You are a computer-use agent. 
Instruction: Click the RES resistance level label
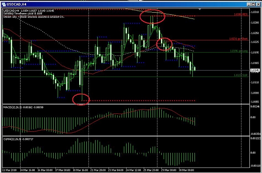pos(241,14)
